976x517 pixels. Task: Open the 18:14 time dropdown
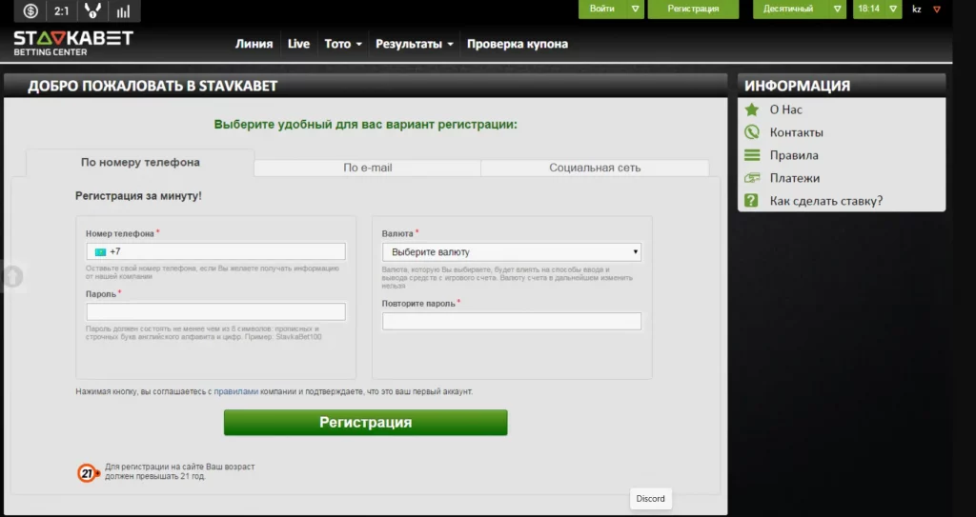(x=877, y=9)
